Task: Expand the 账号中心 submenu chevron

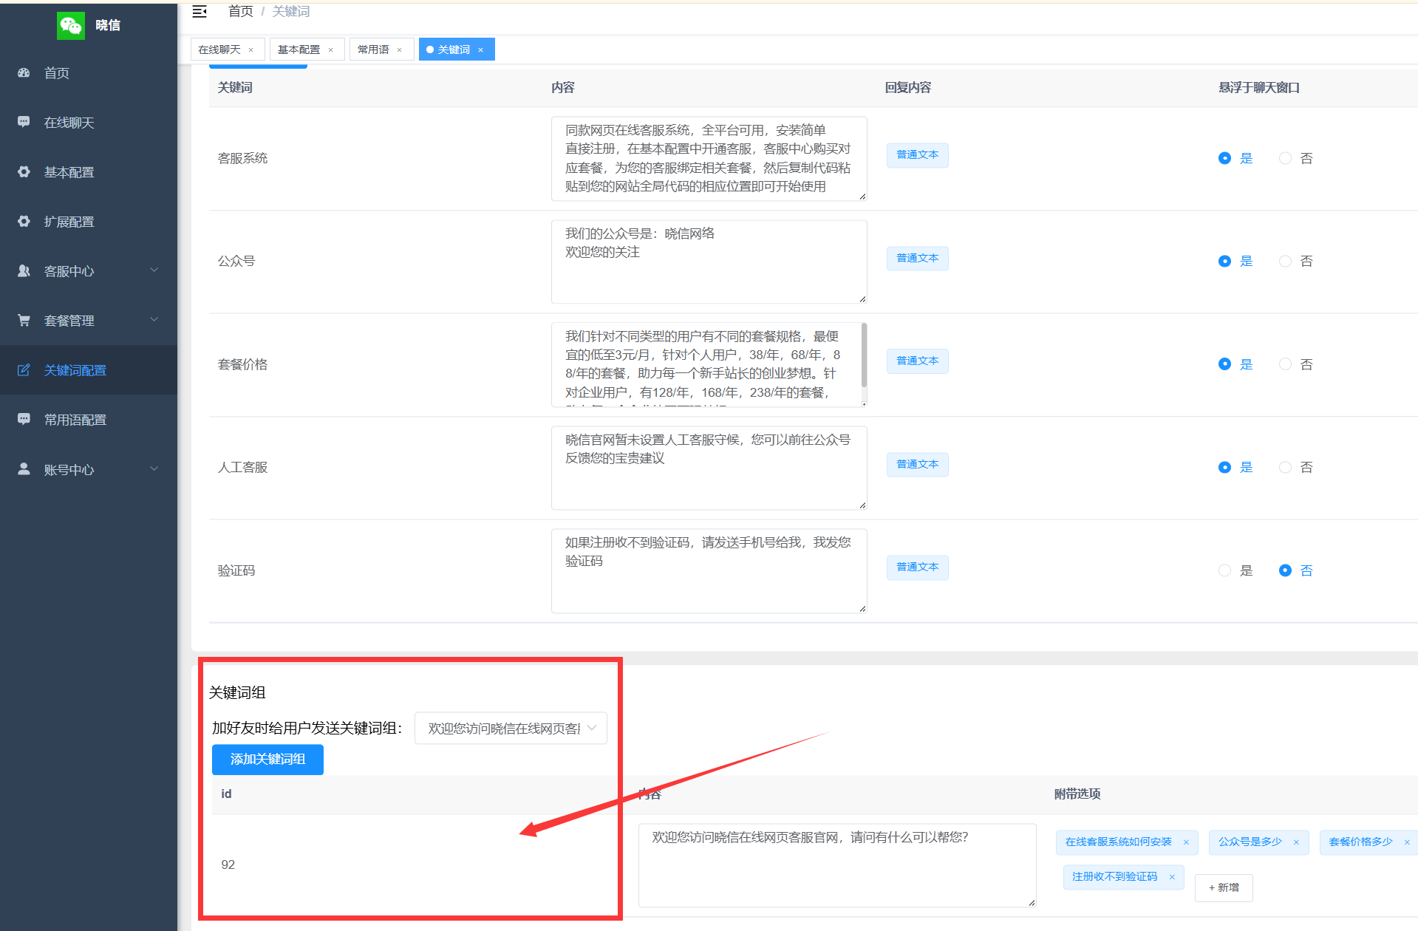Action: pyautogui.click(x=154, y=468)
